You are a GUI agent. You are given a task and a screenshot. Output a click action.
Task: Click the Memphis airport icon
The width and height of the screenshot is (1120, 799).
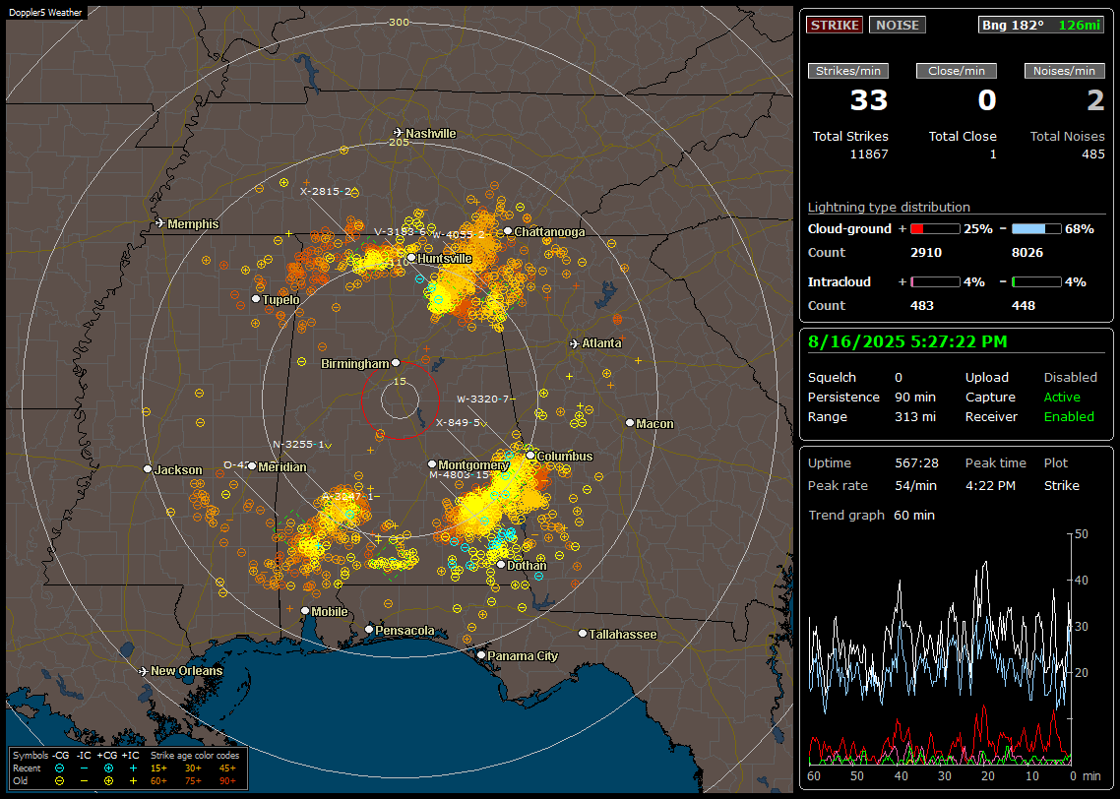click(160, 223)
